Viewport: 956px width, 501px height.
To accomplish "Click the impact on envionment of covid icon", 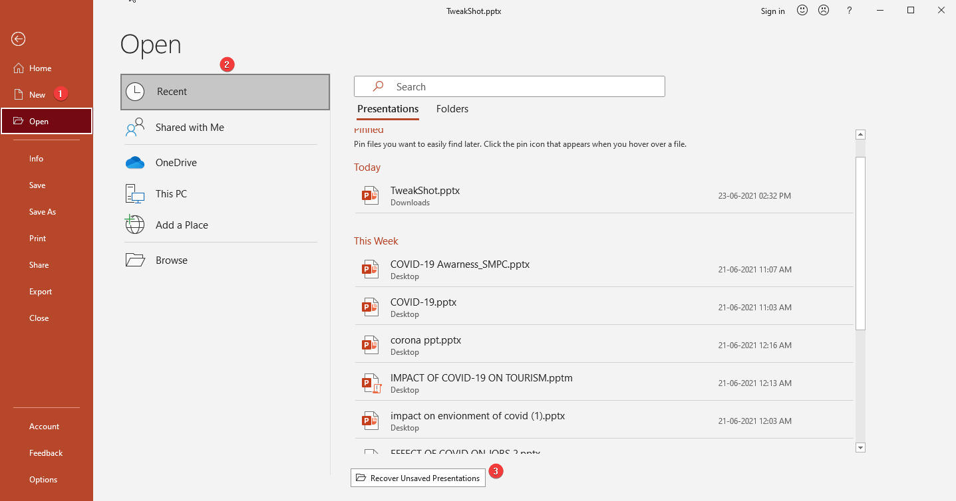I will (x=369, y=420).
